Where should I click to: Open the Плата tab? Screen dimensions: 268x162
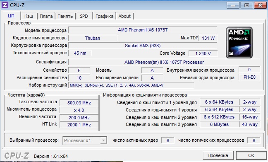(x=46, y=16)
